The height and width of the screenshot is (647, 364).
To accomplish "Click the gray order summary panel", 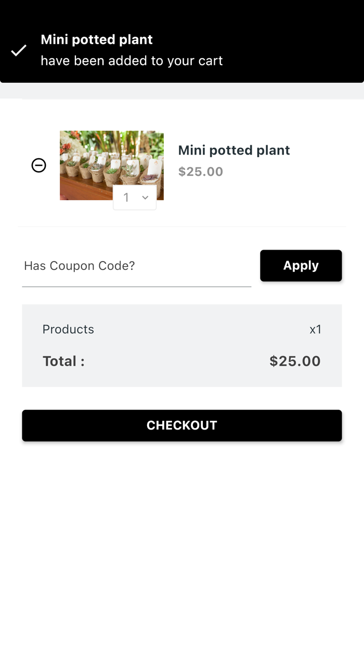I will [x=182, y=345].
